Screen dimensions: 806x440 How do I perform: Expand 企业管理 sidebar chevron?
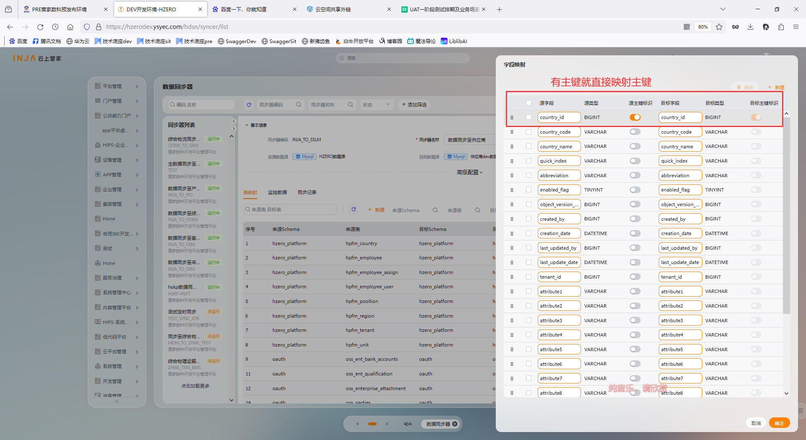137,189
